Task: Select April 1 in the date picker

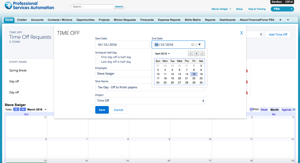Action: coord(194,66)
